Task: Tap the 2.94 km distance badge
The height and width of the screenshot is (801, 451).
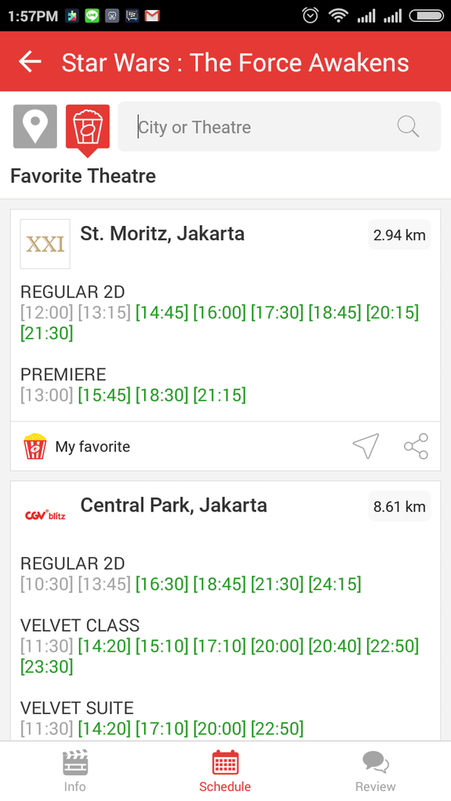Action: coord(399,235)
